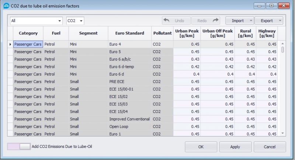
Task: Toggle Add CO2 Emissions Due to Lube-Oil
Action: coord(19,146)
